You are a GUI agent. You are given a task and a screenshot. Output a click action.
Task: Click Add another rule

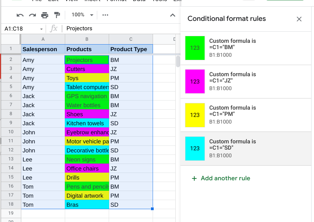[221, 178]
